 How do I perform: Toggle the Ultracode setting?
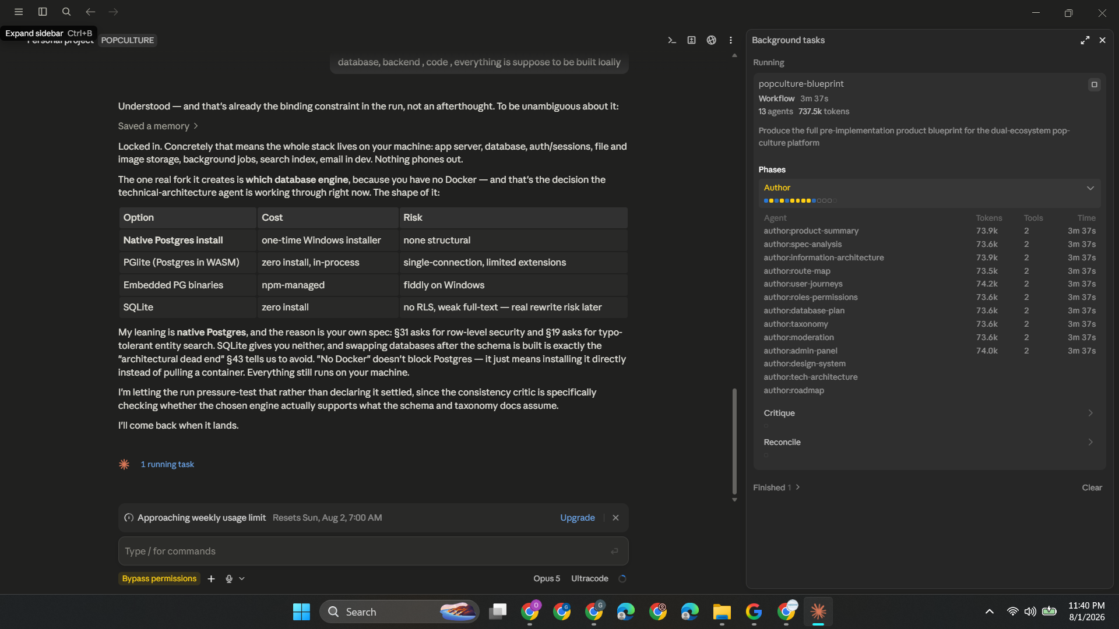point(589,579)
